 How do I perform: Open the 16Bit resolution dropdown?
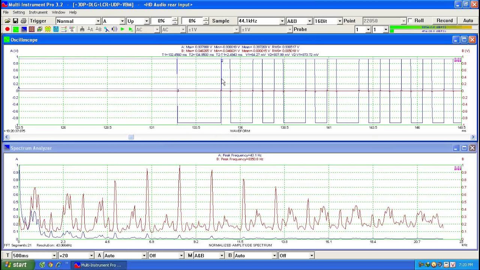pos(339,21)
